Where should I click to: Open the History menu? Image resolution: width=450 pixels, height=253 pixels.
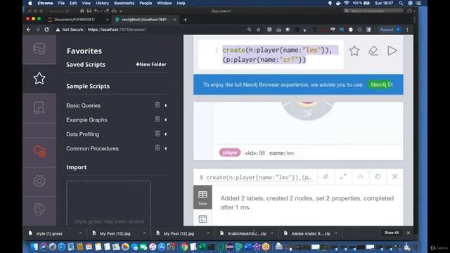(102, 3)
